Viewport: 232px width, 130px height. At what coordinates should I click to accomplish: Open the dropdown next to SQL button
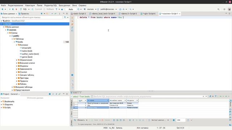pos(29,9)
